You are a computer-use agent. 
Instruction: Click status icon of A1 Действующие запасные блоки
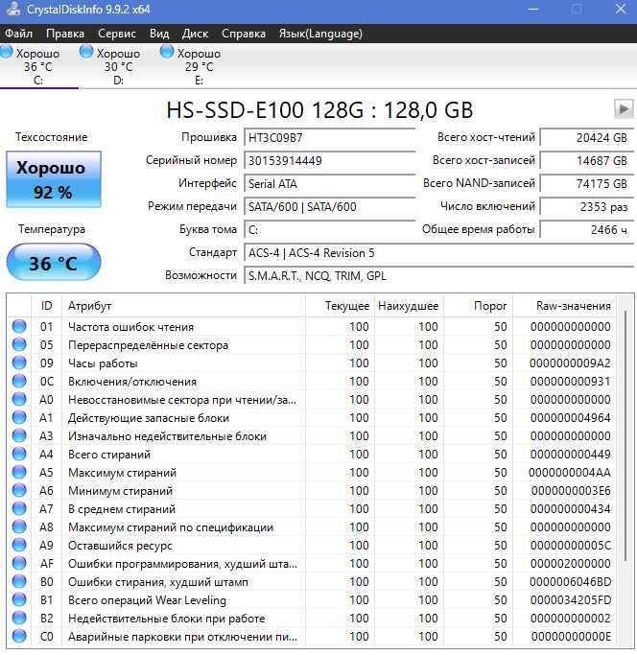pos(19,418)
